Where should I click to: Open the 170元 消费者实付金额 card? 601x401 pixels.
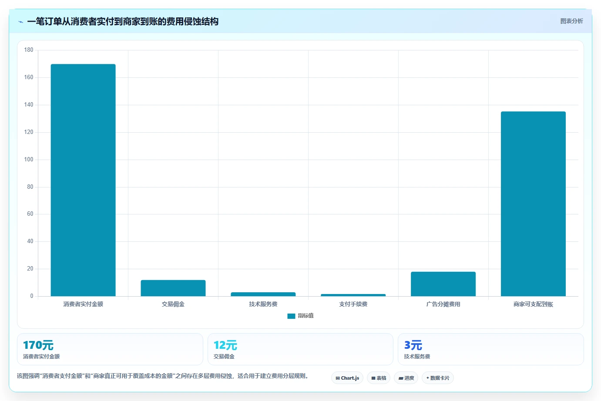(110, 349)
